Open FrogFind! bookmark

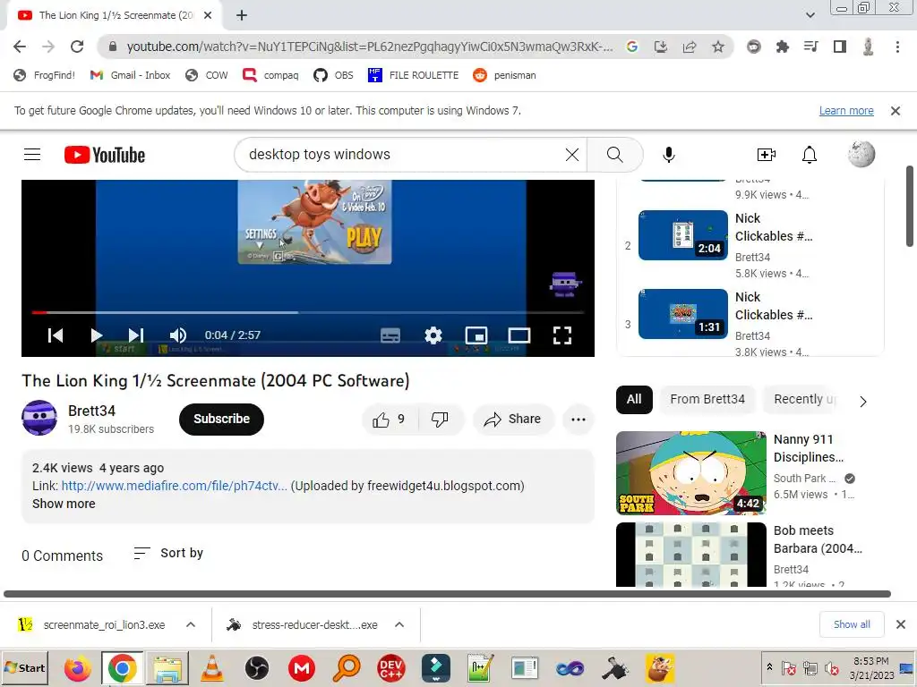[45, 75]
